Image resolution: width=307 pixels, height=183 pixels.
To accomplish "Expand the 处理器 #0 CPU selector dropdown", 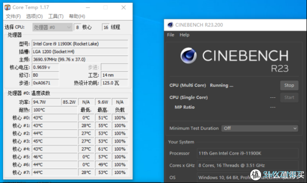I will tap(52, 27).
